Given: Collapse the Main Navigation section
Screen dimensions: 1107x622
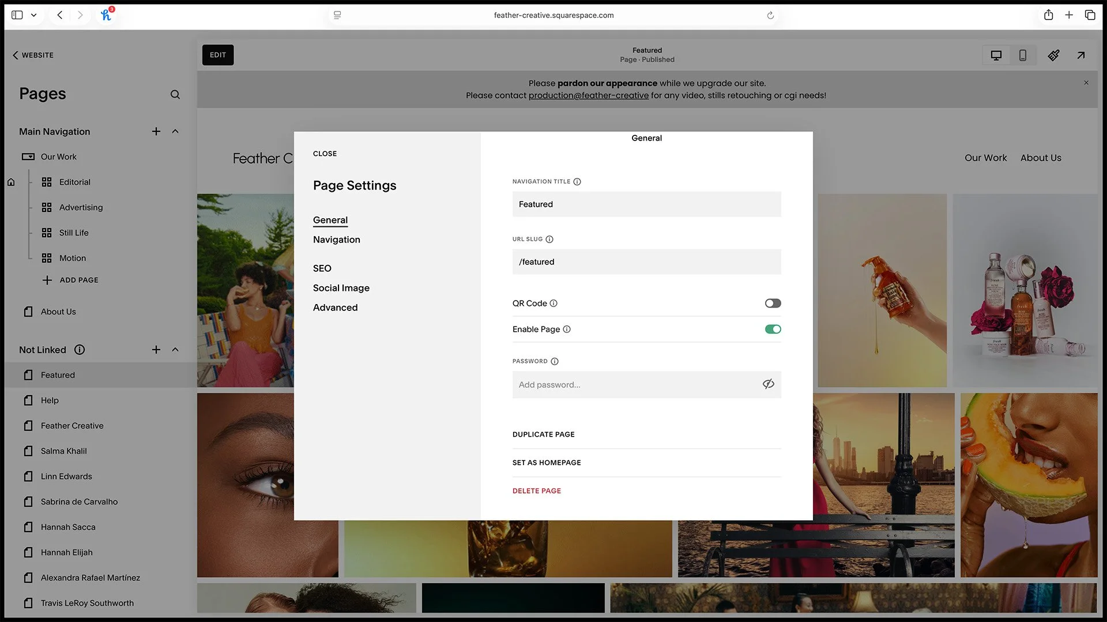Looking at the screenshot, I should (175, 131).
